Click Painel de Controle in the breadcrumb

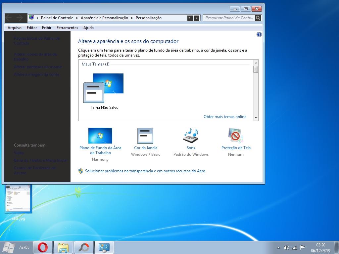[57, 18]
